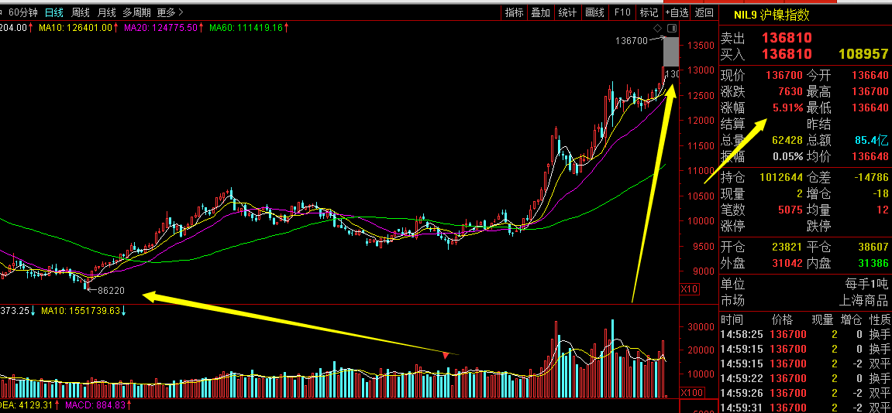Viewport: 892px width, 413px height.
Task: Open the 月线 monthly chart
Action: [x=106, y=12]
